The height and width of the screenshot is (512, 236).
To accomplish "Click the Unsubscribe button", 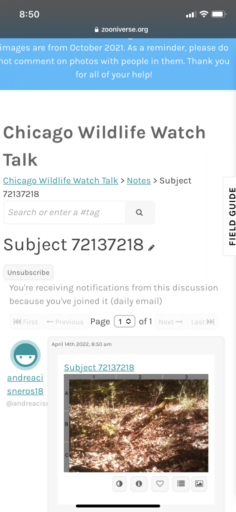I will click(28, 272).
